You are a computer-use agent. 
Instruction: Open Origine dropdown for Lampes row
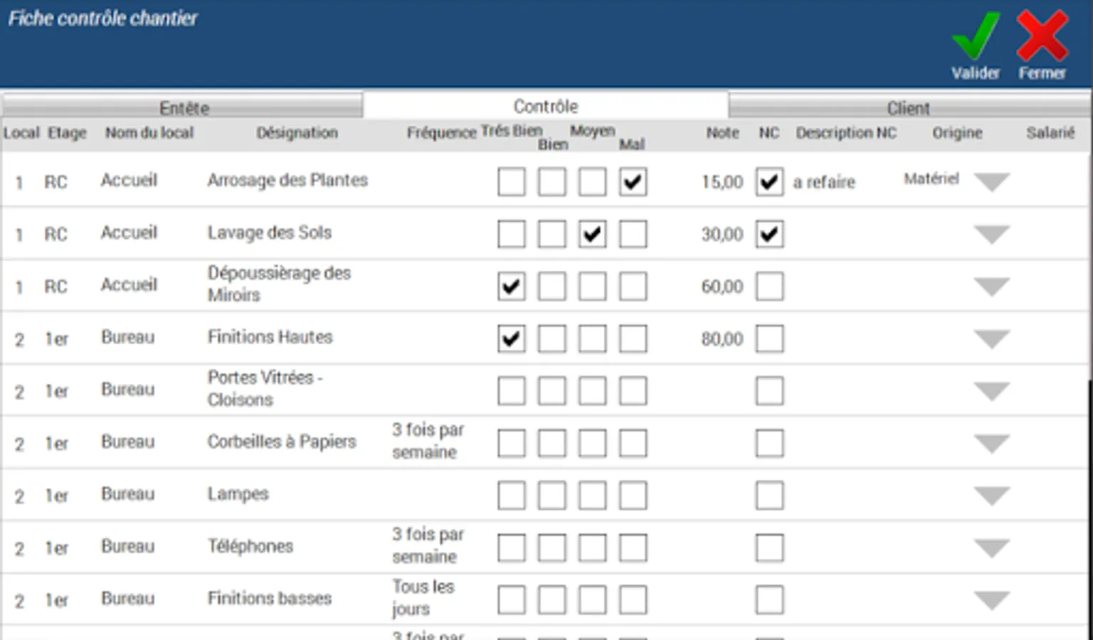pyautogui.click(x=992, y=496)
